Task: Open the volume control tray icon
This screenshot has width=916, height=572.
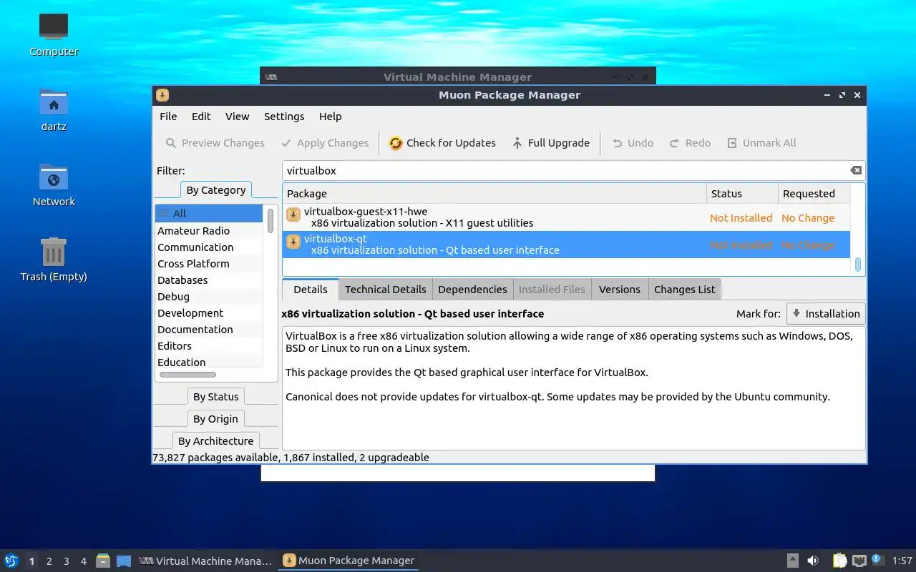Action: tap(813, 561)
